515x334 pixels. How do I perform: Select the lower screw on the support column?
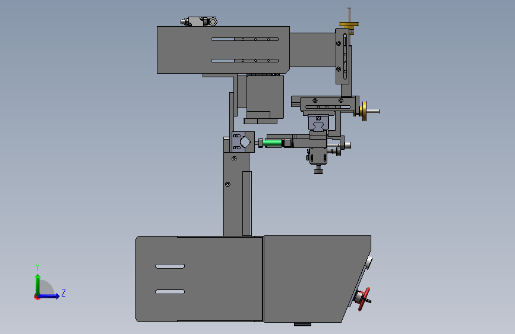click(x=228, y=184)
